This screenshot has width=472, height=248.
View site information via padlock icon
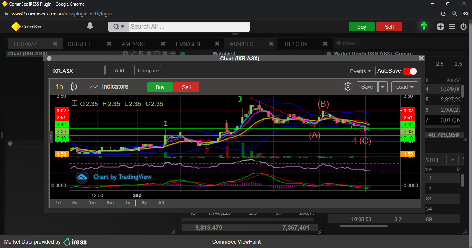point(6,14)
